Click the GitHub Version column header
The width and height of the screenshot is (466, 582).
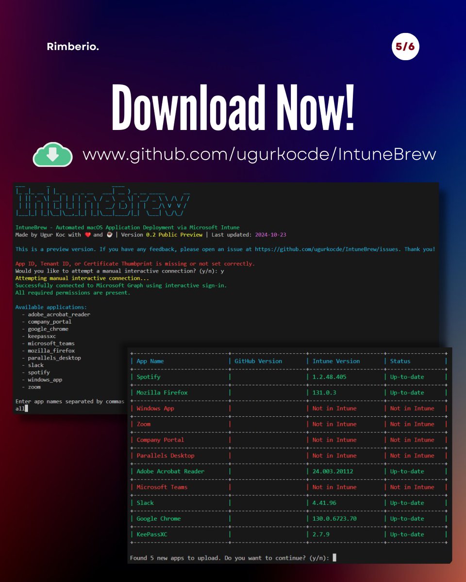click(258, 361)
